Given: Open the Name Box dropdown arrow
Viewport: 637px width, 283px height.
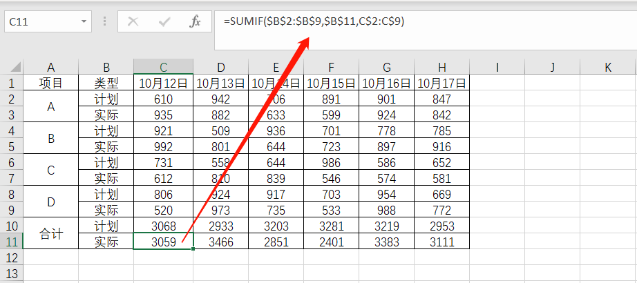Looking at the screenshot, I should pos(84,21).
